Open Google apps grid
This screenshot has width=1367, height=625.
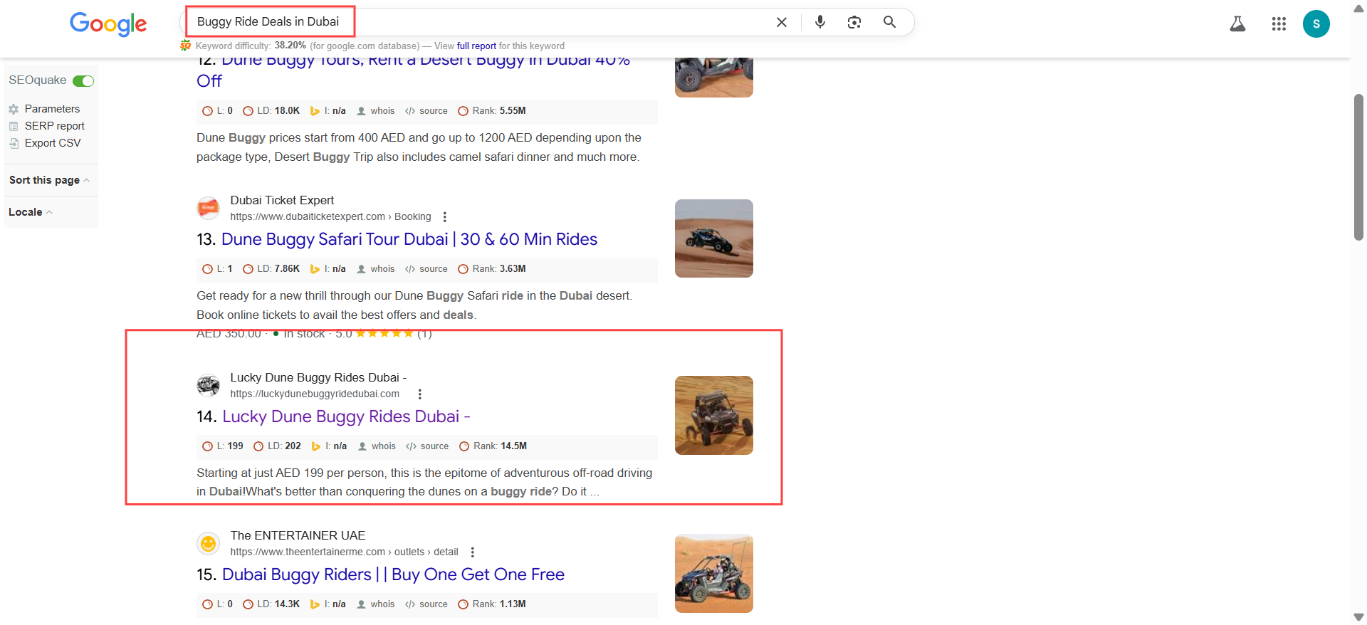click(1279, 24)
